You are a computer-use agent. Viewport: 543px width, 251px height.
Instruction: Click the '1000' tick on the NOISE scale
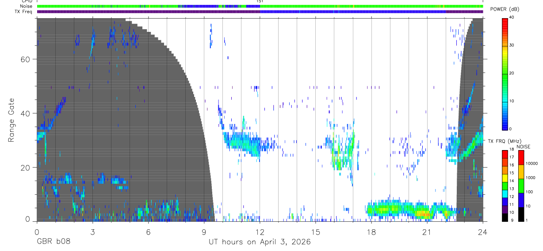click(x=530, y=178)
